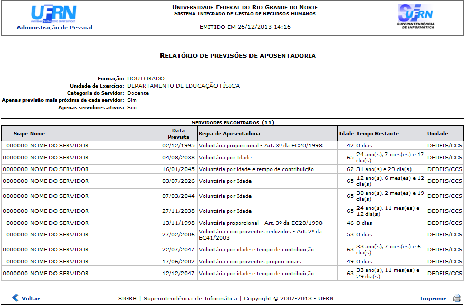Click the 31 ano(s) e 29 dia(s) cell
The width and height of the screenshot is (465, 306).
[x=384, y=169]
